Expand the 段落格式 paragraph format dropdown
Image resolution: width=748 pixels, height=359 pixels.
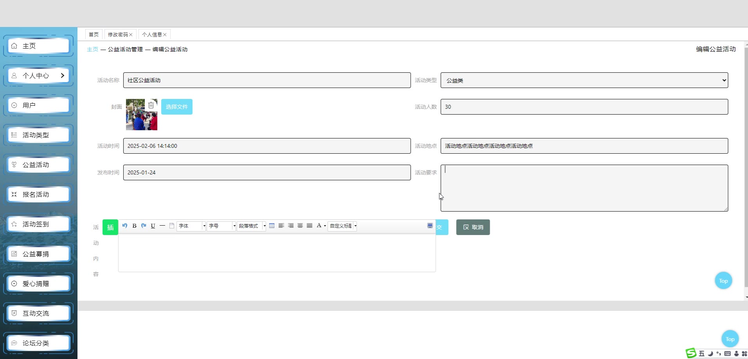[x=251, y=226]
